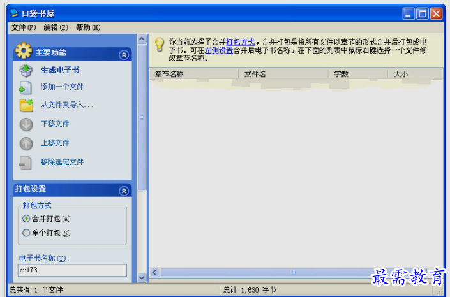Open the 左侧设置 hyperlink in the tip
The height and width of the screenshot is (297, 450).
pos(219,50)
